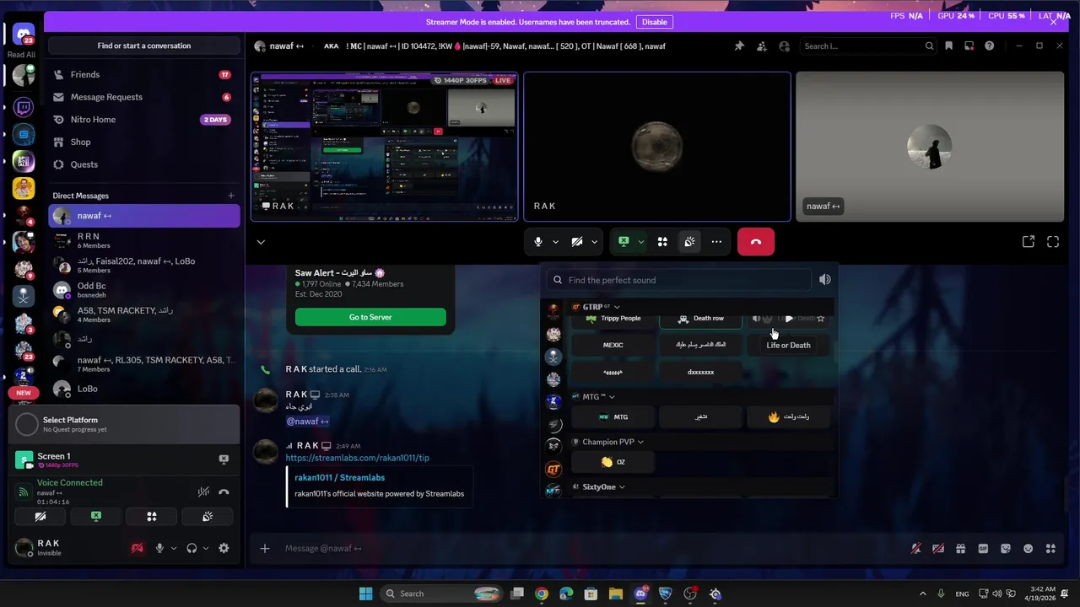This screenshot has height=607, width=1080.
Task: Toggle microphone mute in call controls
Action: 538,242
